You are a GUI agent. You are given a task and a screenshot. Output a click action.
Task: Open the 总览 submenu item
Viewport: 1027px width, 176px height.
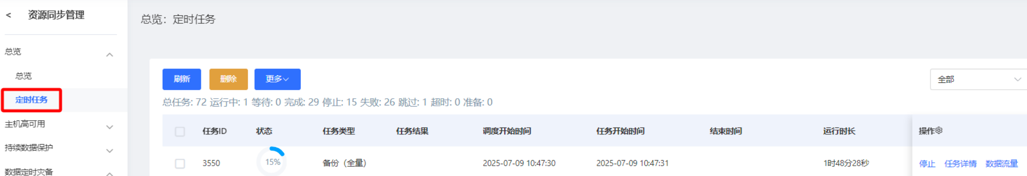(24, 76)
